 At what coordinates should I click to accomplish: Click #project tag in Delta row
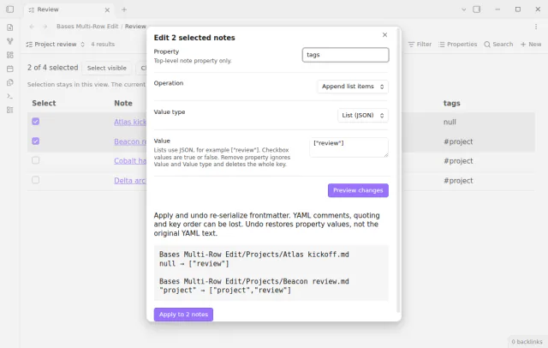click(x=458, y=181)
